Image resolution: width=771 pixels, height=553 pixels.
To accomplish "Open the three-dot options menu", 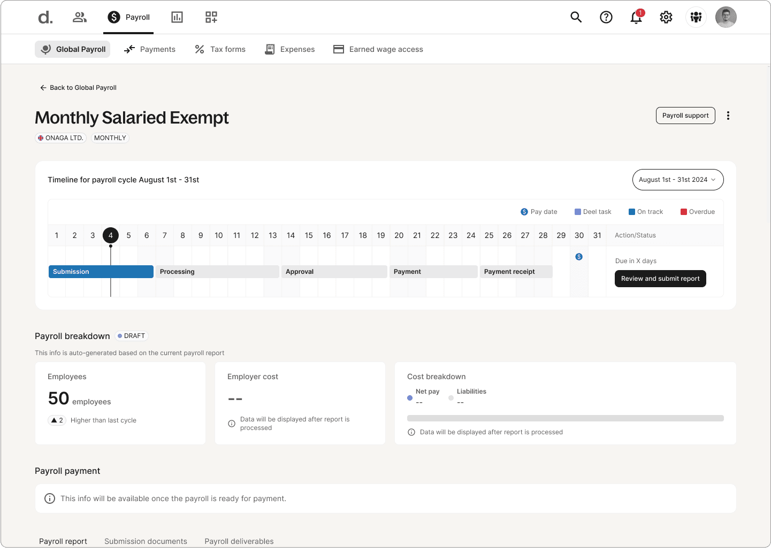I will click(728, 116).
